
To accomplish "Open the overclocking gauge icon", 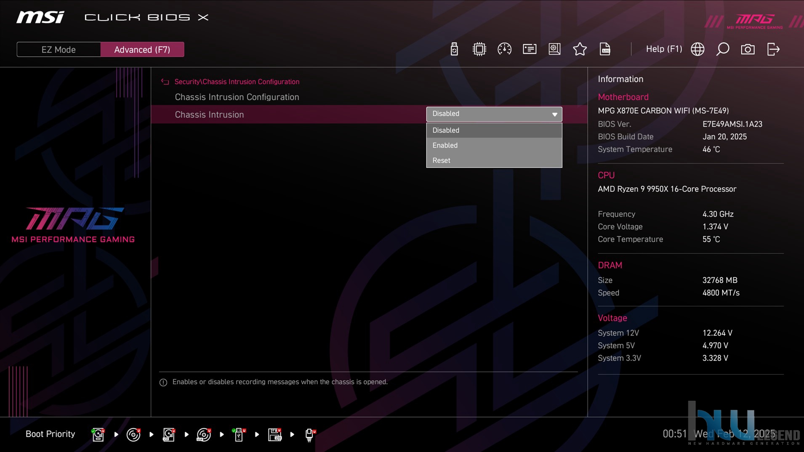I will tap(504, 49).
